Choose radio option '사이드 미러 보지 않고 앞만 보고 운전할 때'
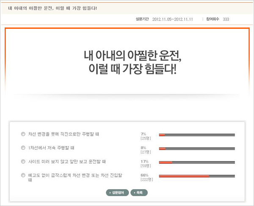 pos(23,162)
